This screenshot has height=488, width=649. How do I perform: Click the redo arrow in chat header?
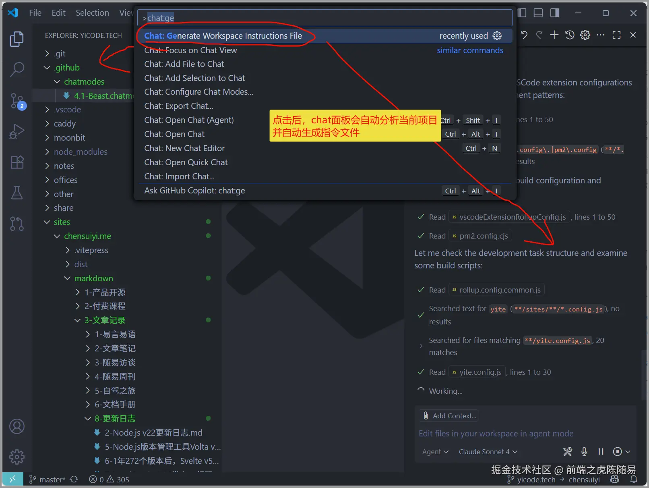click(539, 35)
